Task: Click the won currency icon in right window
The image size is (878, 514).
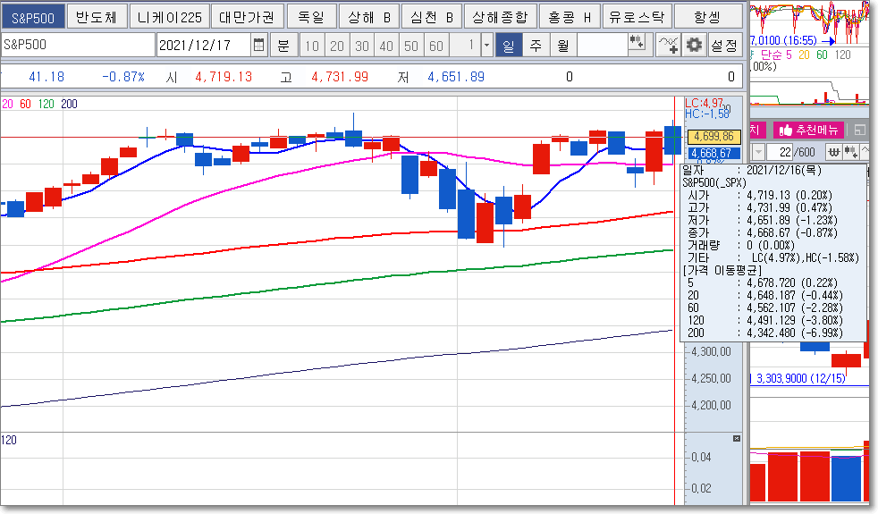Action: coord(834,152)
